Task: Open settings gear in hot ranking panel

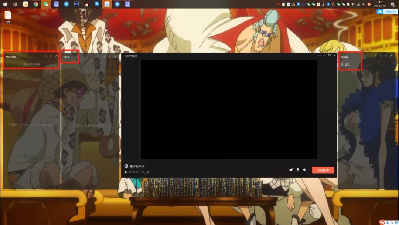Action: coord(51,56)
